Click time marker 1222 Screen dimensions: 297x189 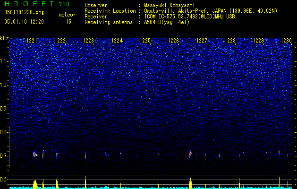pyautogui.click(x=60, y=41)
